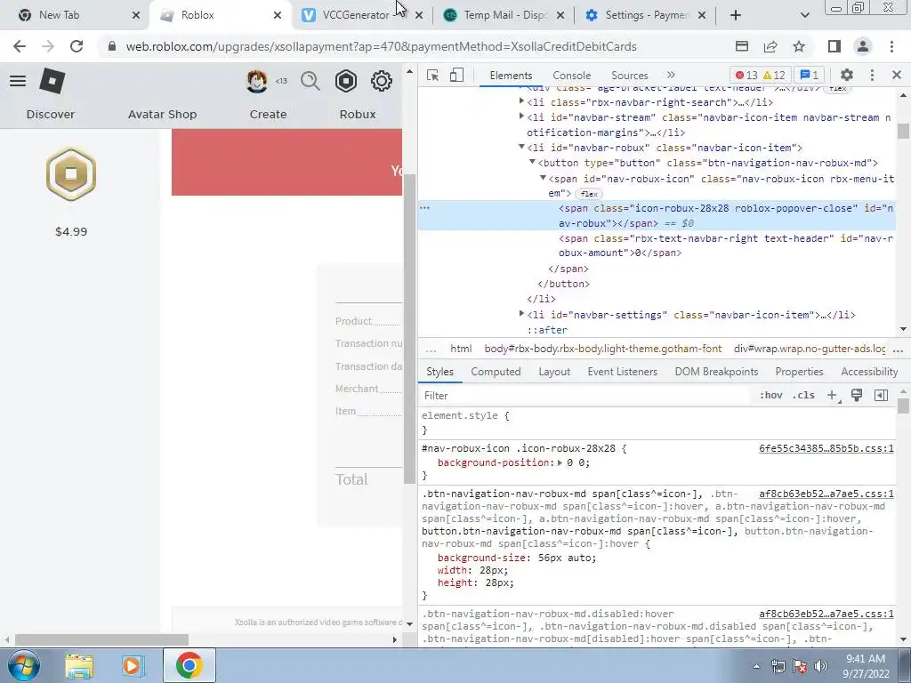Go to the Avatar Shop page
This screenshot has width=911, height=683.
pos(162,115)
